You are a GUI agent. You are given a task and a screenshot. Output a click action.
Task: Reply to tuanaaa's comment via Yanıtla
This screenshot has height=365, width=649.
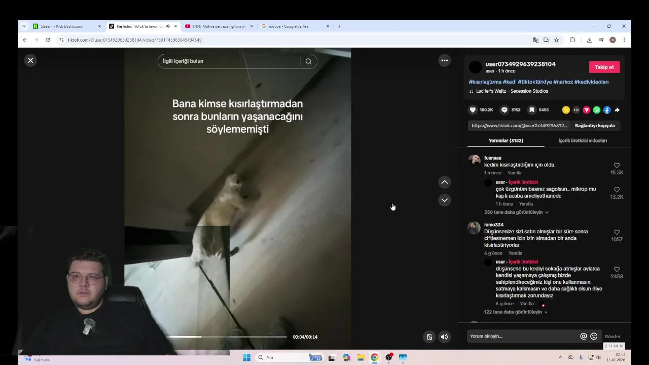point(515,173)
